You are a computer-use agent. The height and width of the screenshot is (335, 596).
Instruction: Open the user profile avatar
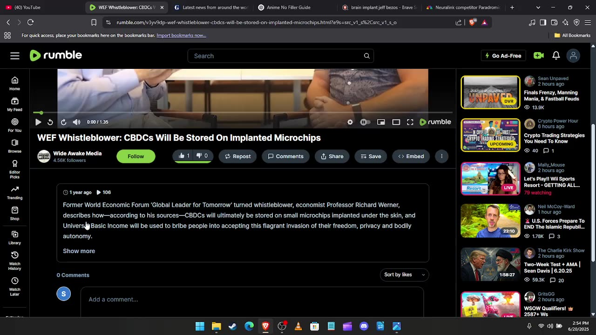click(573, 56)
